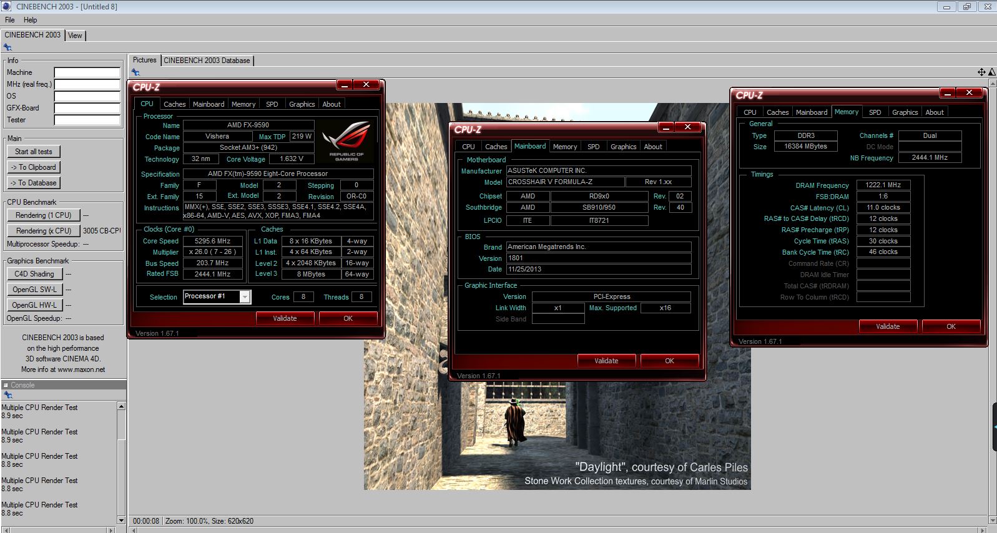Viewport: 997px width, 533px height.
Task: Open CINEBENCH 2003 Database tab
Action: 207,61
